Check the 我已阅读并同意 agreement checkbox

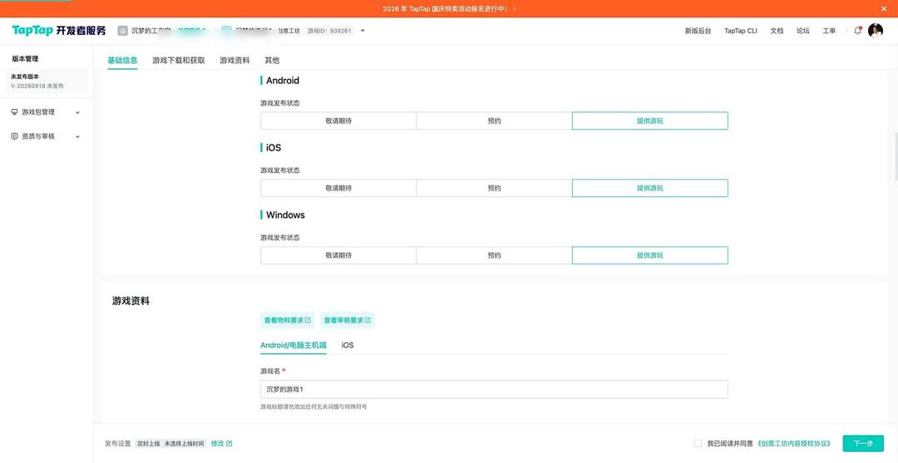(x=698, y=444)
